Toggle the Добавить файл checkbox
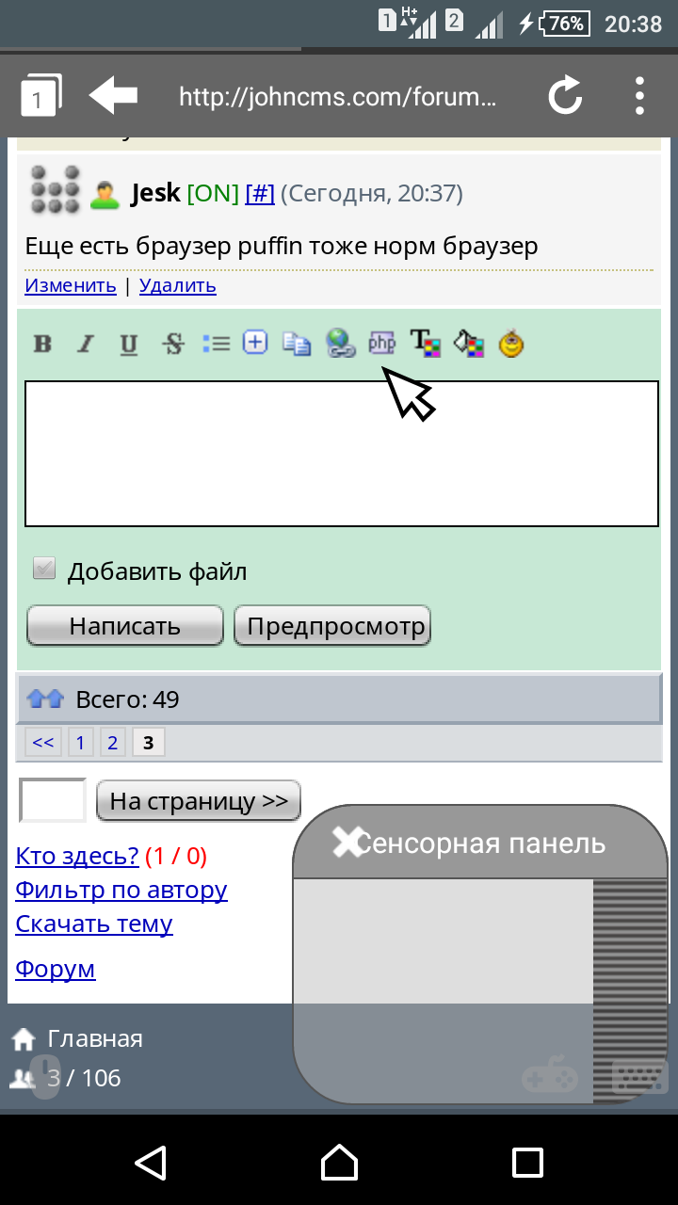This screenshot has width=678, height=1205. pos(44,569)
